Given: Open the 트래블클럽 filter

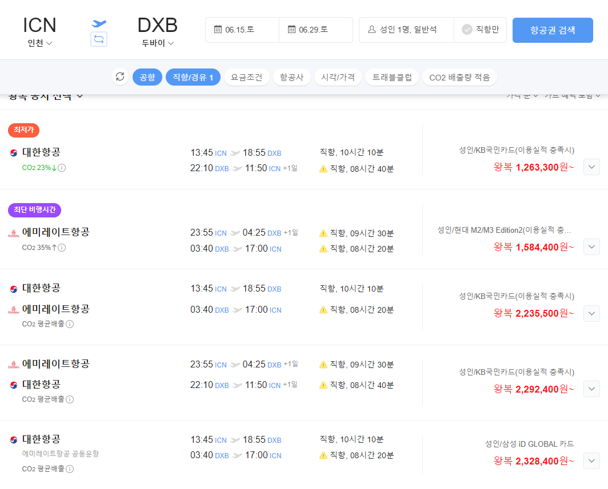Looking at the screenshot, I should point(392,77).
